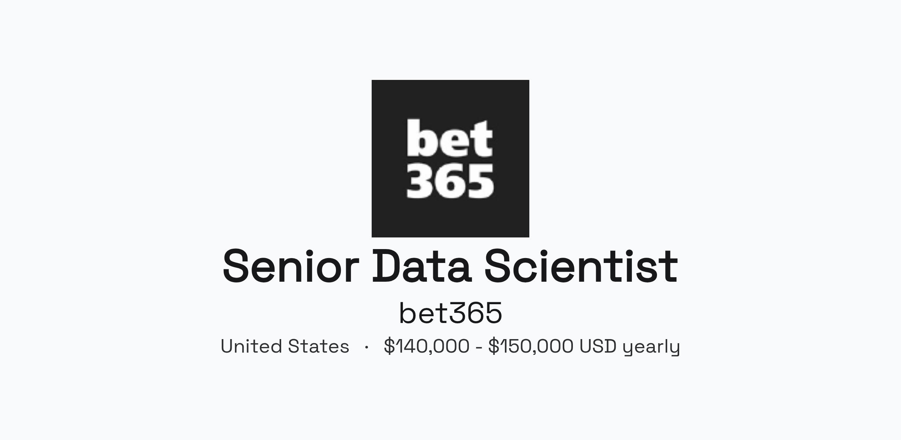
Task: Click the $140,000 minimum salary figure
Action: click(426, 346)
